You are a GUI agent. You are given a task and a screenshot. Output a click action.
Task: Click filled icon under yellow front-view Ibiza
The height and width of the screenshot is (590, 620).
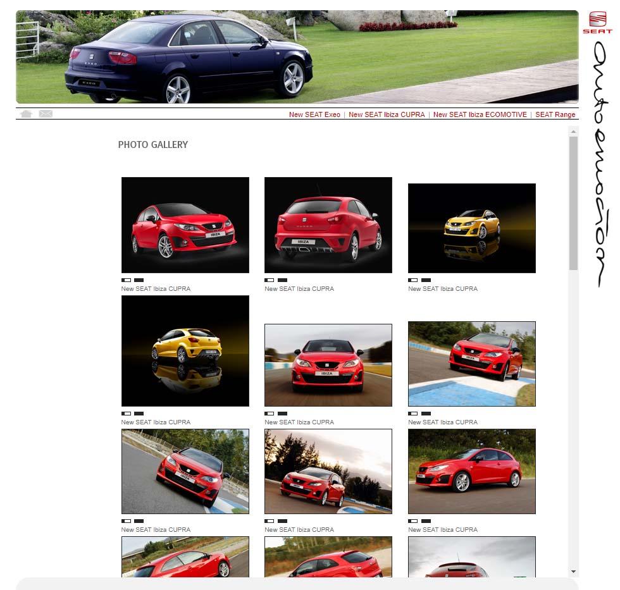[x=426, y=280]
